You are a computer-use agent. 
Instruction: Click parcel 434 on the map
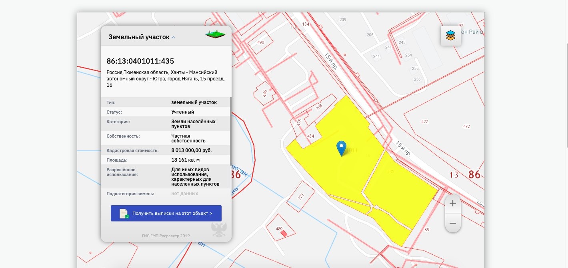[x=310, y=136]
